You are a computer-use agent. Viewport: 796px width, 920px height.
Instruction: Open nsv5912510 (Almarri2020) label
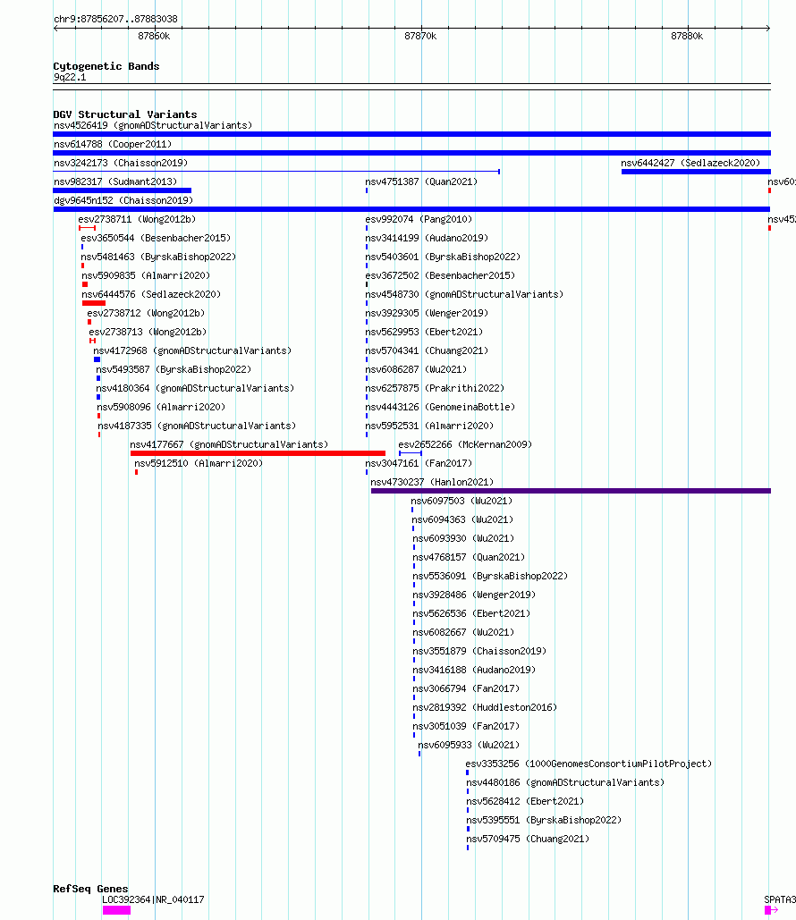click(199, 463)
